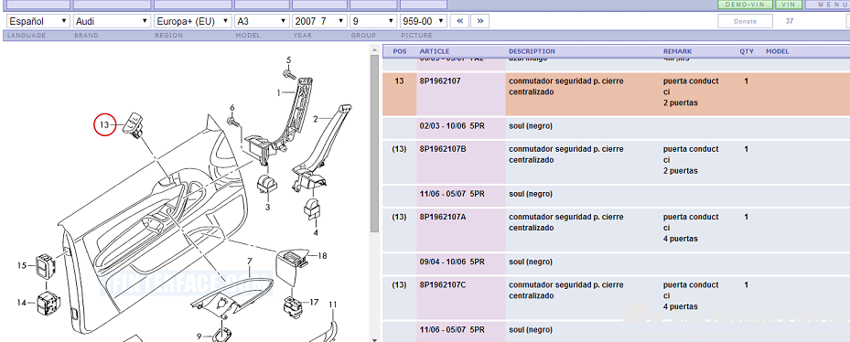The image size is (850, 342).
Task: Click the REMARK column header
Action: 678,51
